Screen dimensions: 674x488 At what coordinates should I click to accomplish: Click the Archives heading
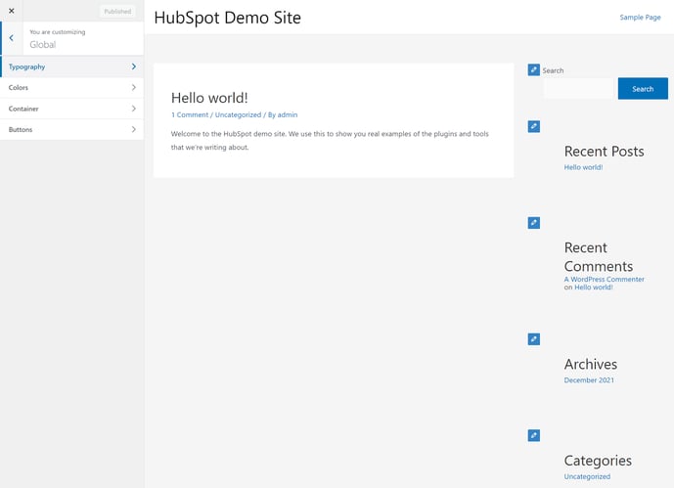(x=591, y=364)
